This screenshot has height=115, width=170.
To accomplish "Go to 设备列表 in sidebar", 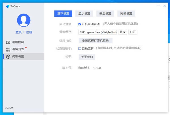I will [24, 49].
